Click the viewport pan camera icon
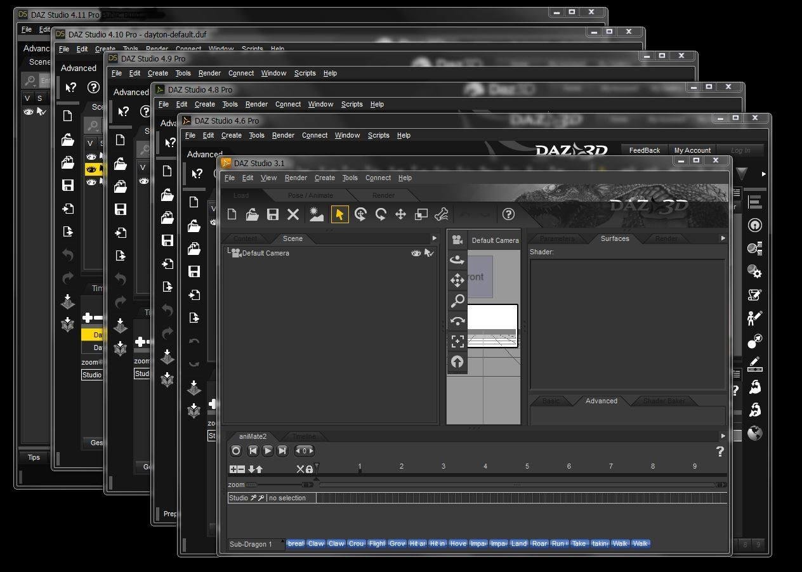Viewport: 802px width, 572px height. coord(457,280)
